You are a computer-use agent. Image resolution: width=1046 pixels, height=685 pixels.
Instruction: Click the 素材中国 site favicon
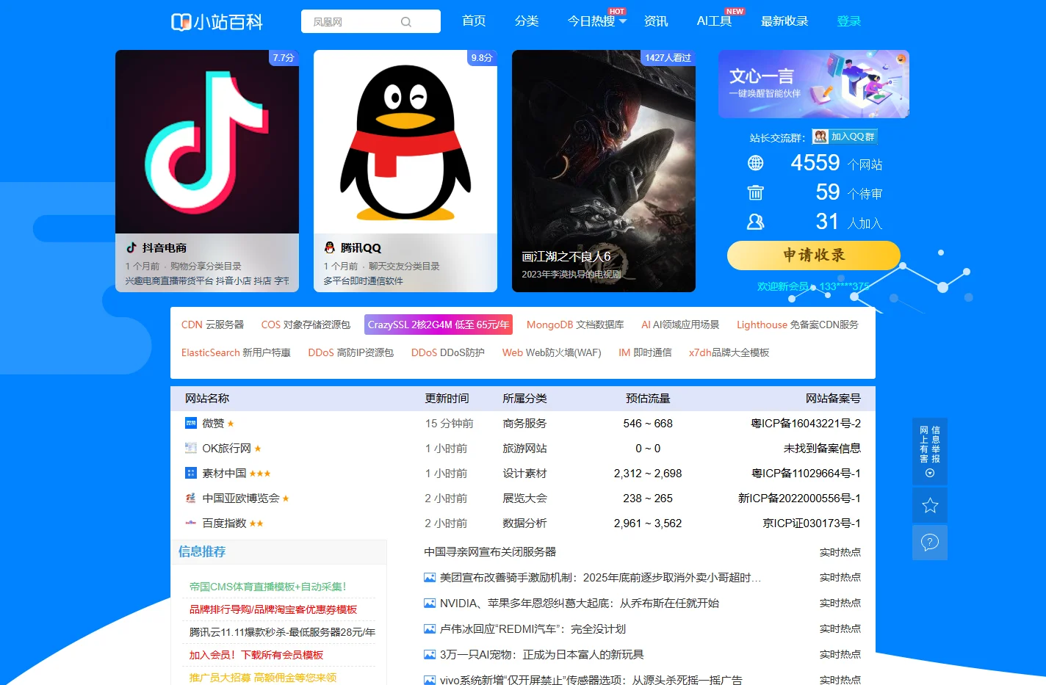[191, 473]
